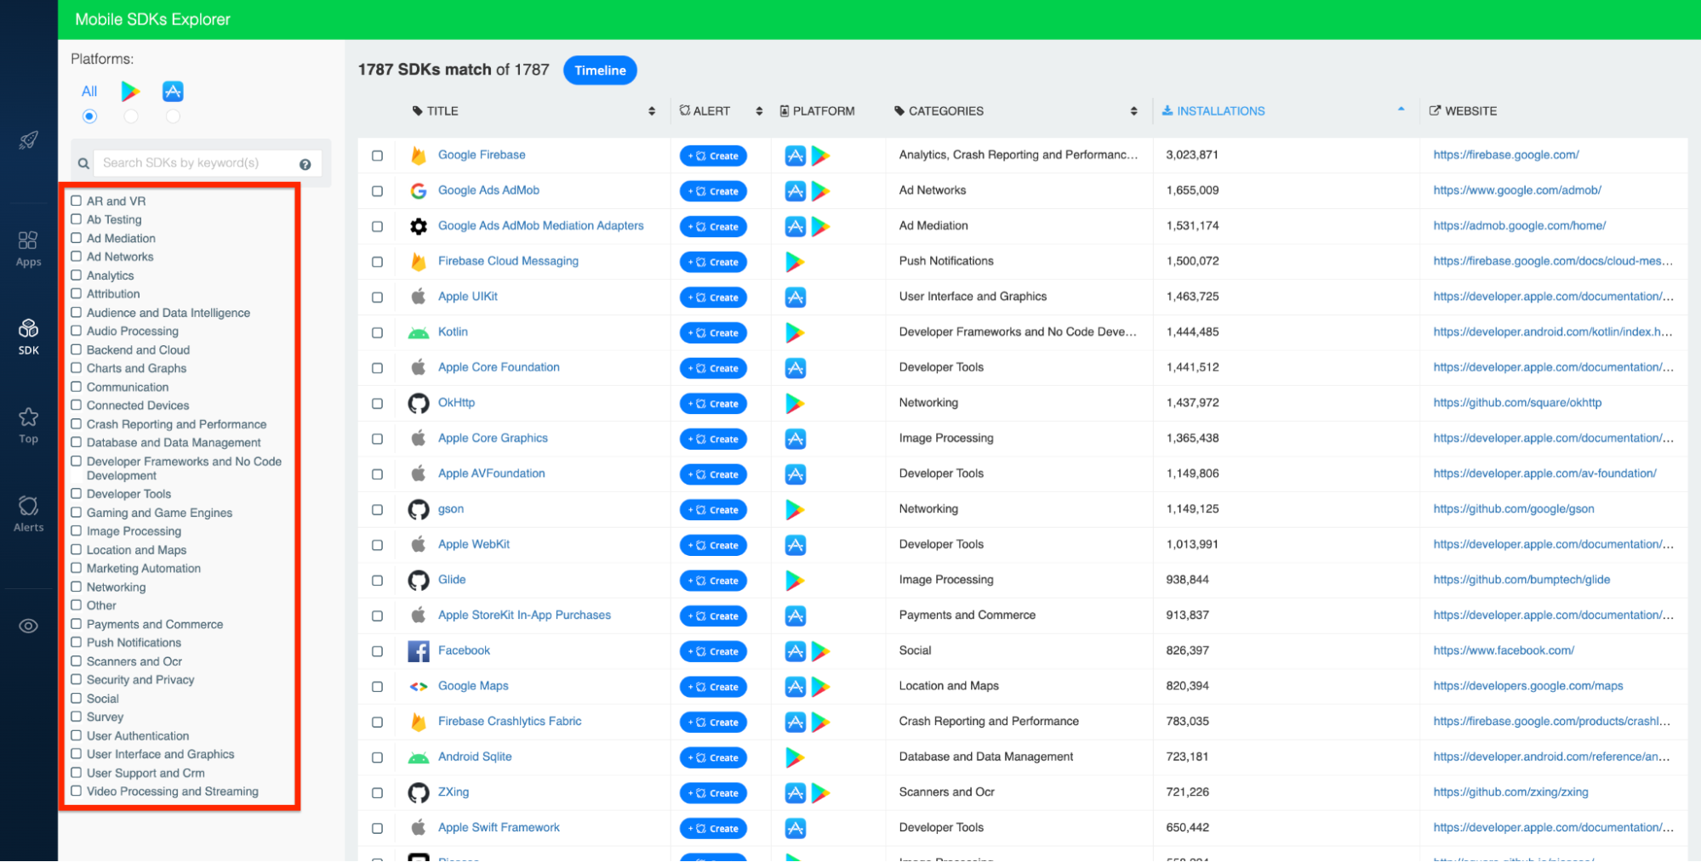The width and height of the screenshot is (1701, 862).
Task: Select the All platforms radio button
Action: tap(89, 116)
